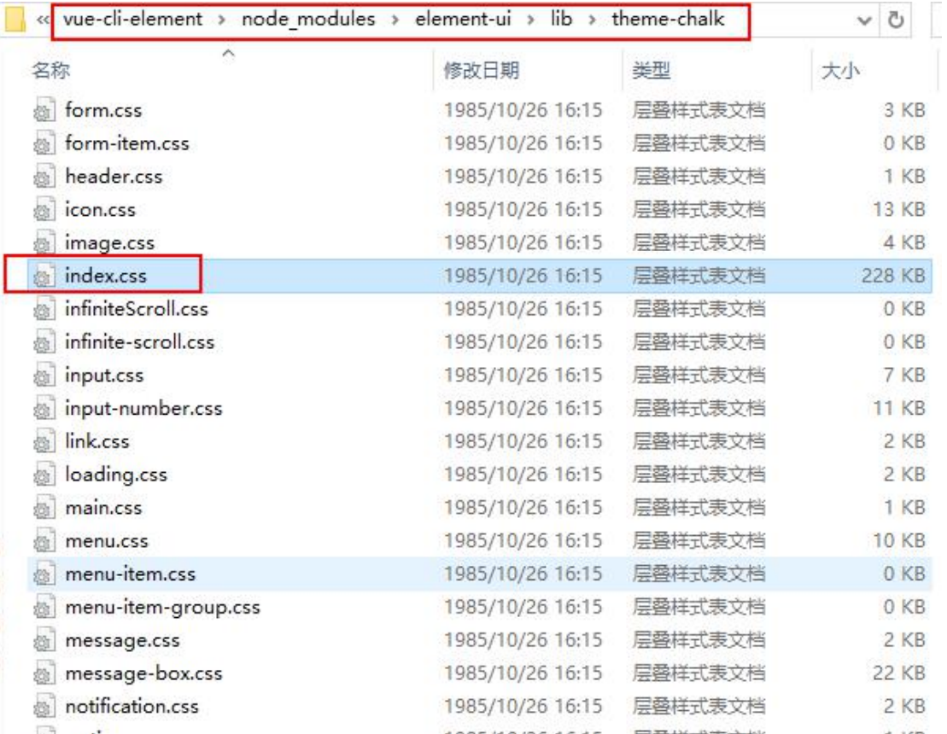Click the notification.css file icon

[x=44, y=707]
